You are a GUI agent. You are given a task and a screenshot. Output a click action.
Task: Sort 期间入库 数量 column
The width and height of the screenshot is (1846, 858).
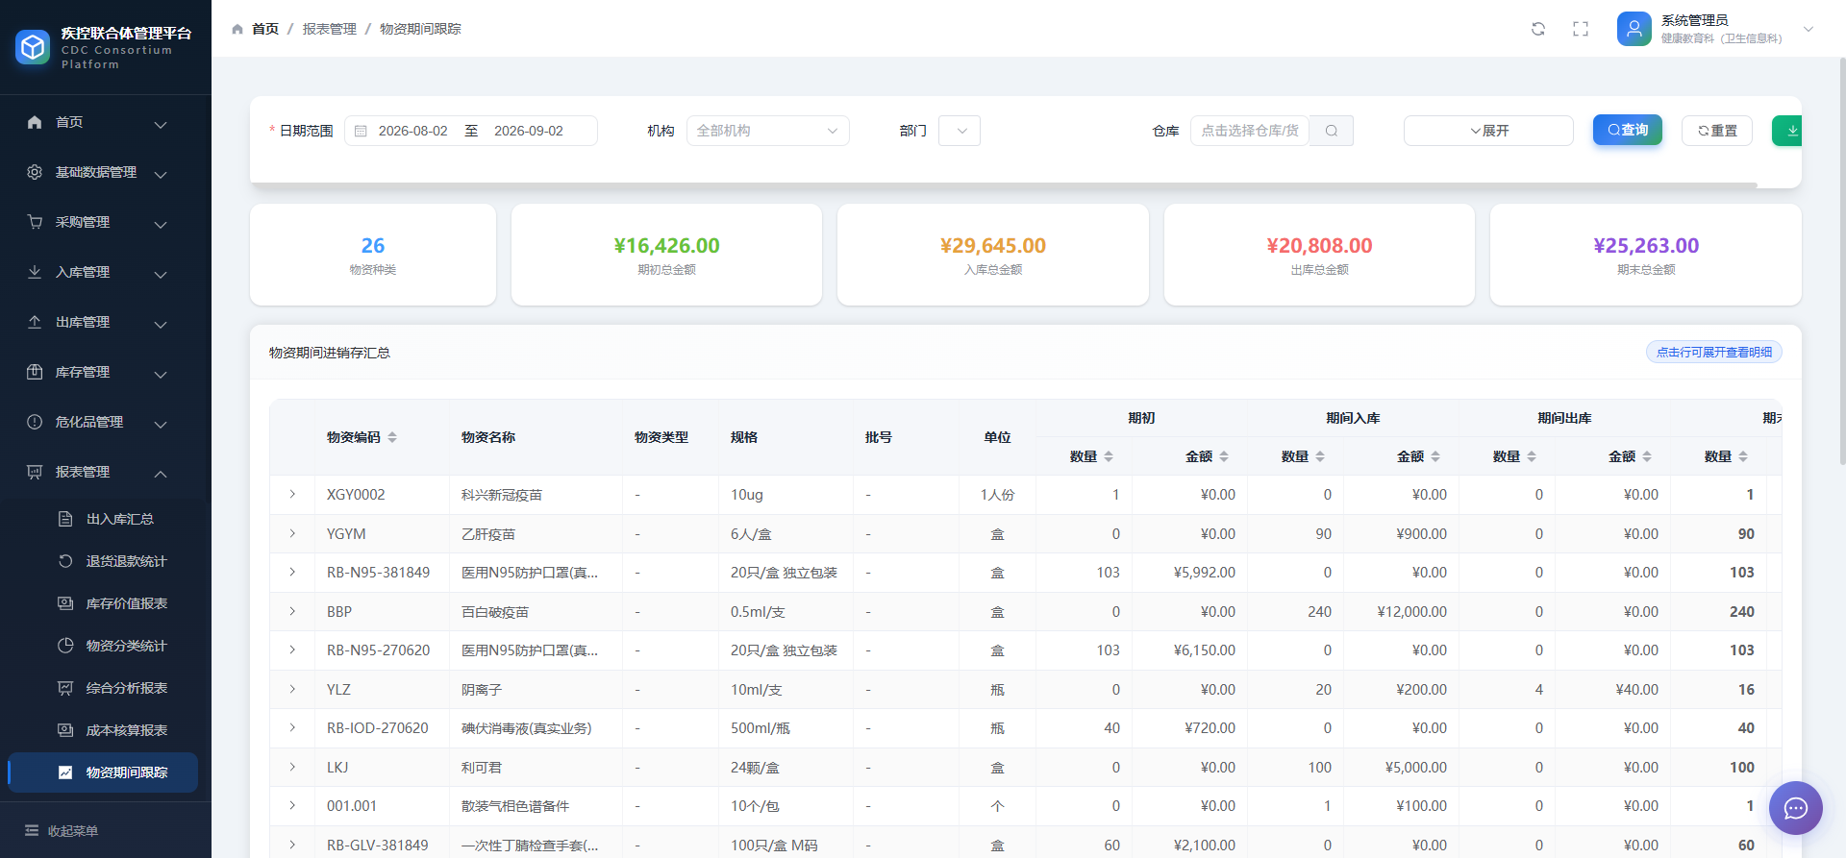1320,456
